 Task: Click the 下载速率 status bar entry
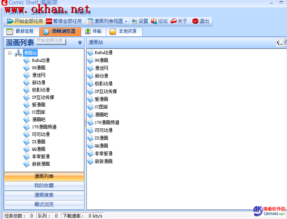click(82, 216)
